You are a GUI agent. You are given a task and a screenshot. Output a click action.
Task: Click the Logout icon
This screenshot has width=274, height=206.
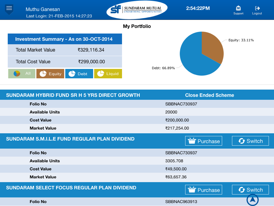coord(257,10)
